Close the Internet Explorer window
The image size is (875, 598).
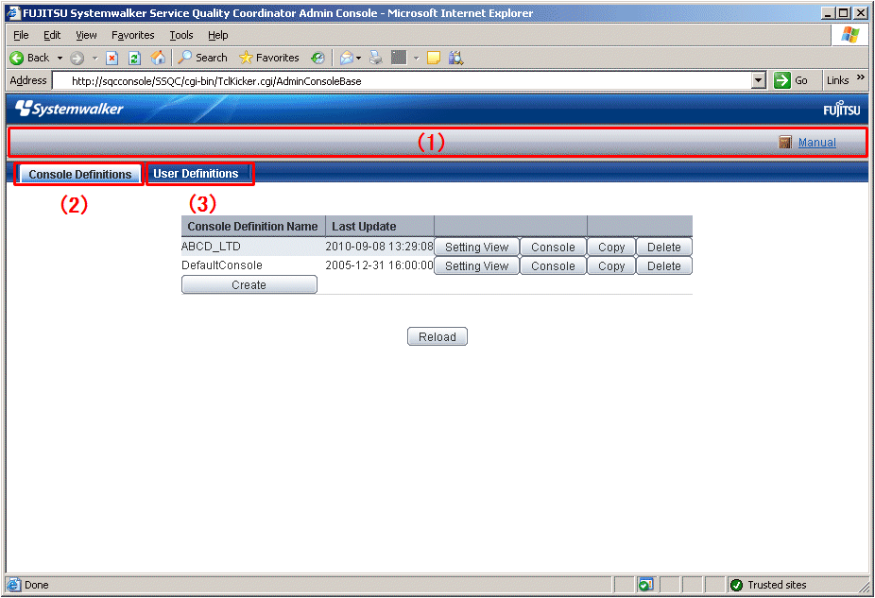coord(861,13)
